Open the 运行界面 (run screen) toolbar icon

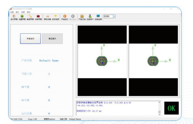click(14, 17)
